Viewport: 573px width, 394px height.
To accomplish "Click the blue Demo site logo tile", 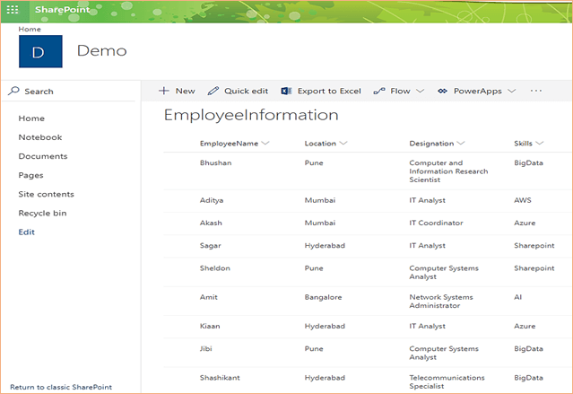I will point(40,51).
